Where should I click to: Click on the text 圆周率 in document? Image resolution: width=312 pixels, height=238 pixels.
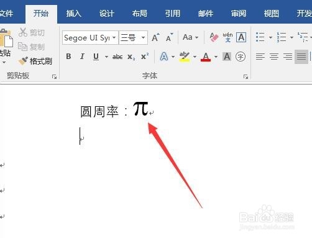[x=99, y=111]
